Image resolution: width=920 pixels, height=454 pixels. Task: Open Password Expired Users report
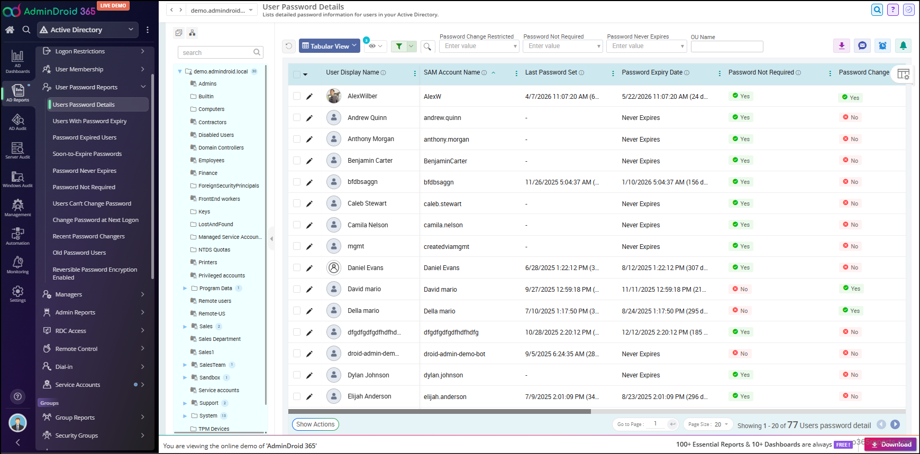tap(85, 137)
